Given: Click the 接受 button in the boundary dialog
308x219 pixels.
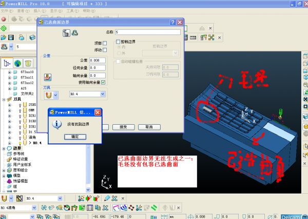Looking at the screenshot, I should click(123, 127).
